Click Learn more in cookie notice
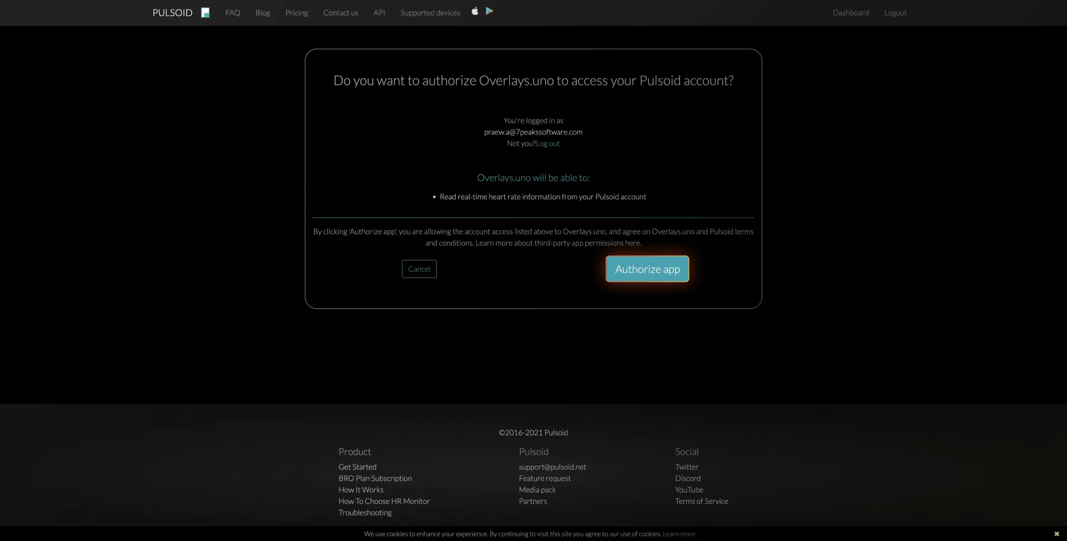Screen dimensions: 1067x541 point(679,534)
